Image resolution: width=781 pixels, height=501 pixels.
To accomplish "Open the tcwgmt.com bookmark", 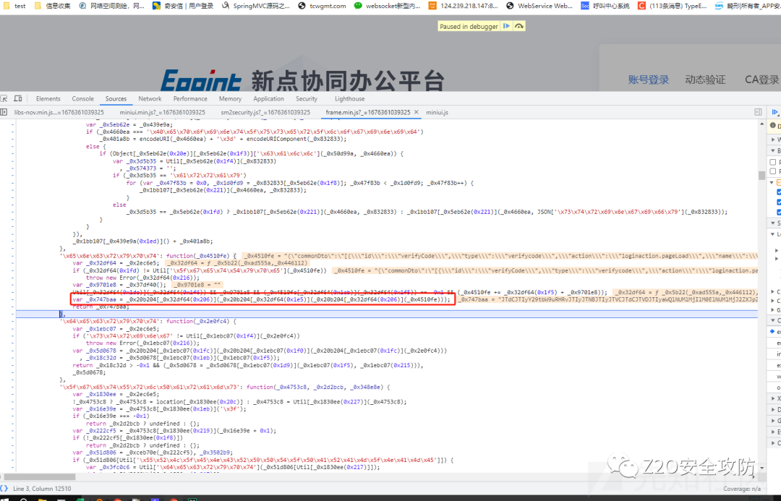I will 322,6.
